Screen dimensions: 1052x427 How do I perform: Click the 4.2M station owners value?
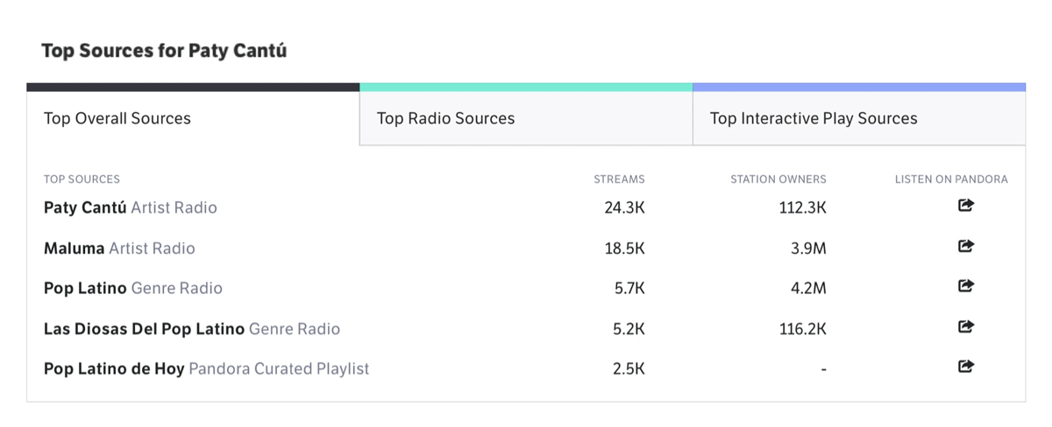(x=808, y=288)
